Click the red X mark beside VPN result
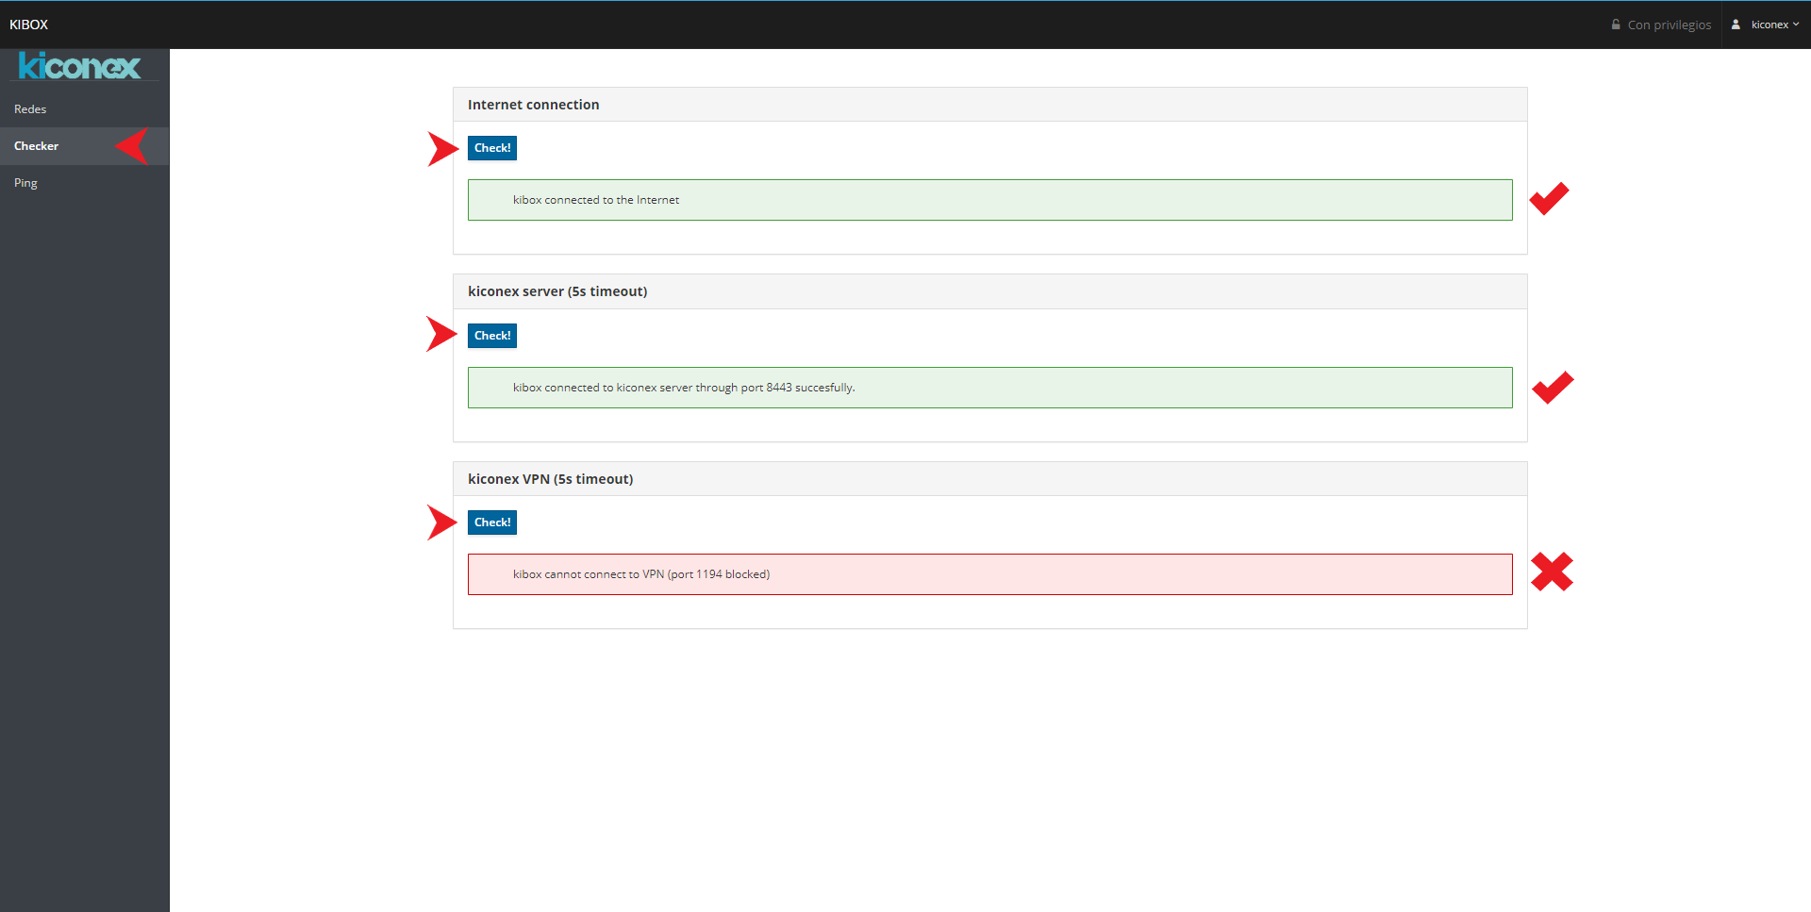 (x=1552, y=572)
